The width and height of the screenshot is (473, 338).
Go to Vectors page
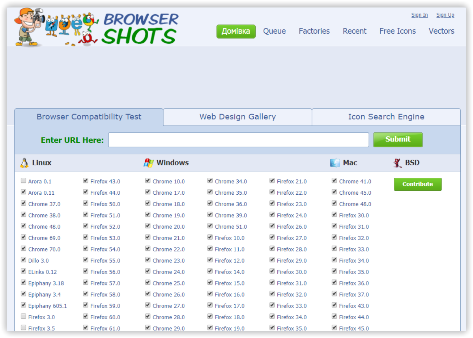coord(442,31)
